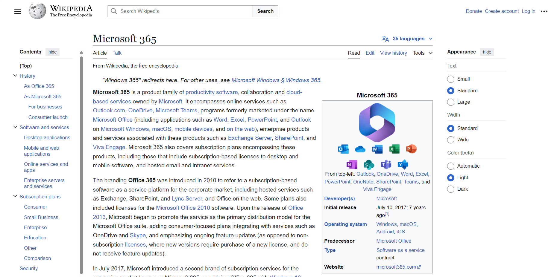Click the Word app icon in infobox
The width and height of the screenshot is (554, 277).
pyautogui.click(x=377, y=149)
